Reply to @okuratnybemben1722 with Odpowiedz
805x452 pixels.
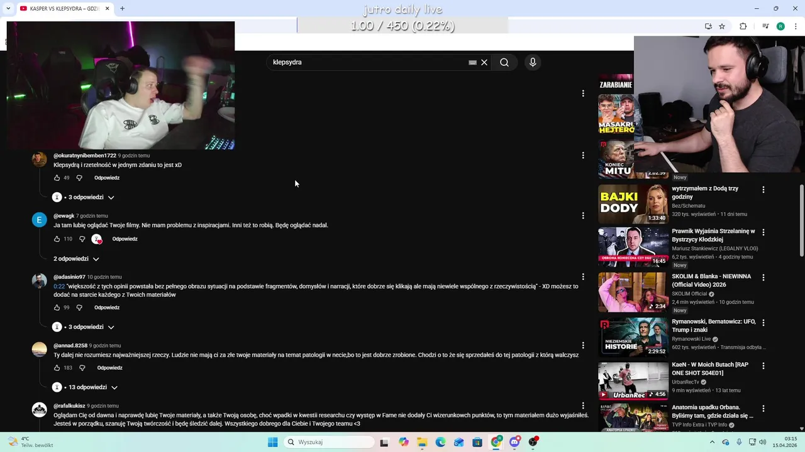[x=107, y=178]
